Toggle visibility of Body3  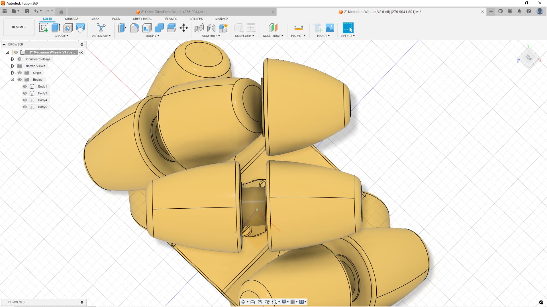pyautogui.click(x=25, y=93)
